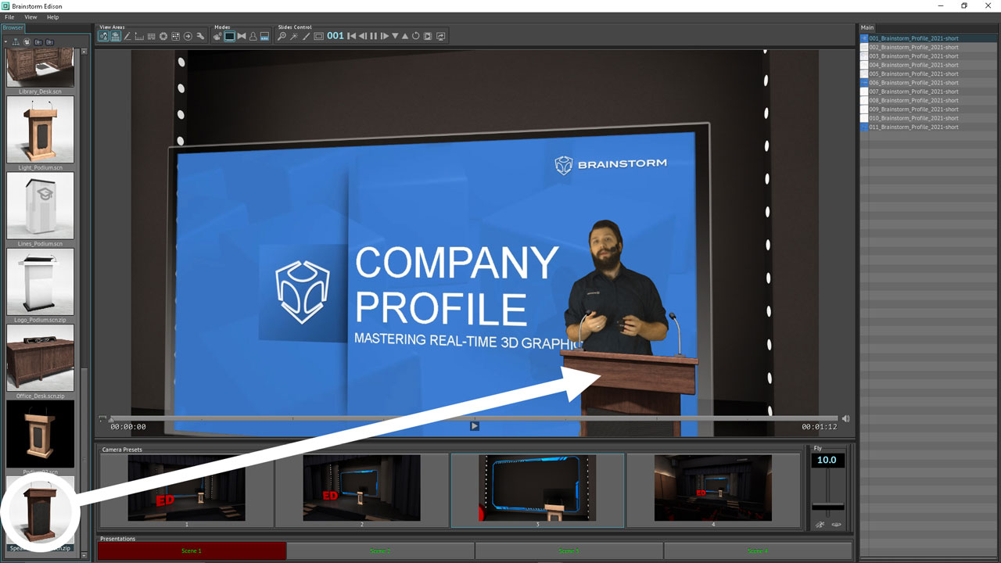Toggle checkbox beside 006_Brainstorm_Profile_2021-short
1001x563 pixels.
(864, 82)
